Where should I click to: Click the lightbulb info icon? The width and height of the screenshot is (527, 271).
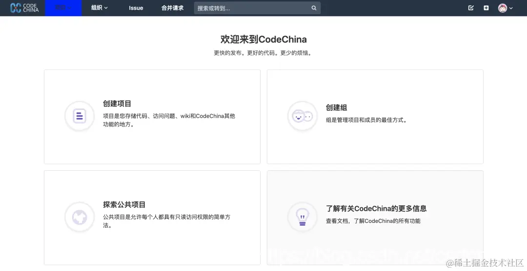303,217
